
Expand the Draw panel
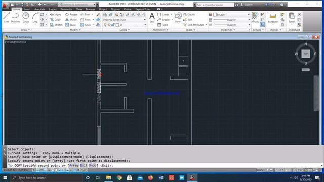25,30
